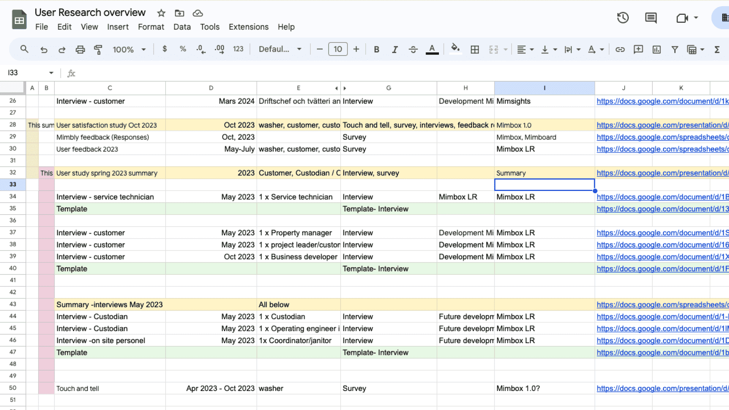Open the Extensions menu

point(249,27)
